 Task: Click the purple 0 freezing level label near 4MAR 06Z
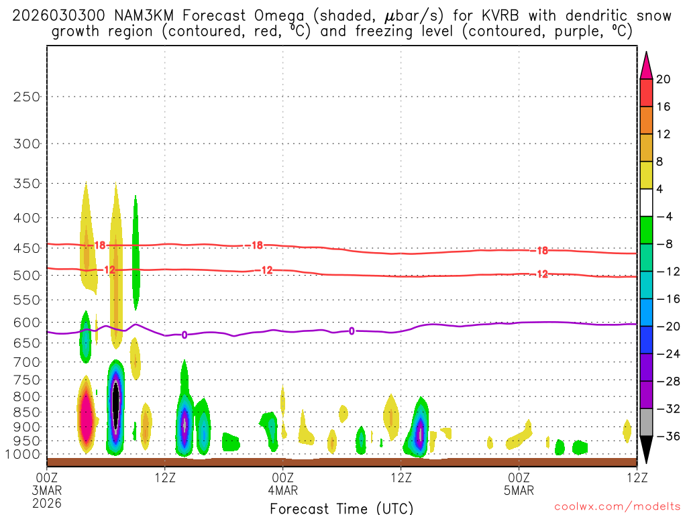tap(352, 331)
